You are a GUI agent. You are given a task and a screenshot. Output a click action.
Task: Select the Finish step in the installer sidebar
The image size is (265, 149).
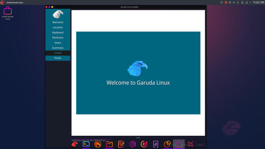tap(58, 58)
